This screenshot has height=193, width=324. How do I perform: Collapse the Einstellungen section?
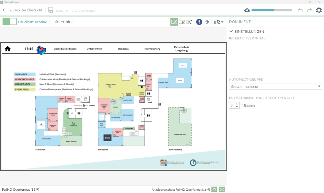(x=231, y=31)
